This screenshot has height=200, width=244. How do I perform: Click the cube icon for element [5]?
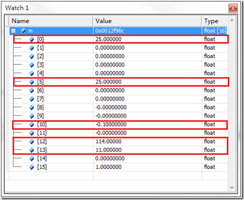31,82
